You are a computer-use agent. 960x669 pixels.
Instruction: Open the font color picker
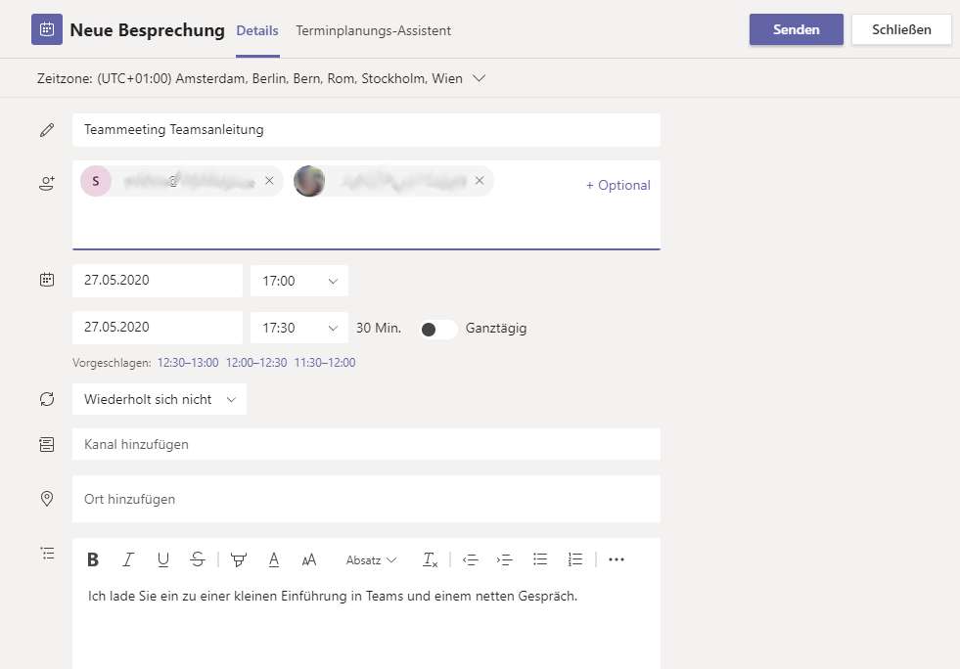coord(274,559)
